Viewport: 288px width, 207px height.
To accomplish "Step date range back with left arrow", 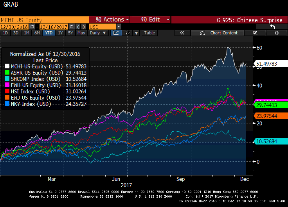I will point(78,27).
